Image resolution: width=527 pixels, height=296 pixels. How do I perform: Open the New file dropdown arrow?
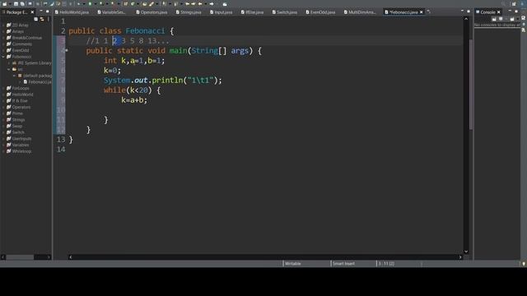point(9,3)
